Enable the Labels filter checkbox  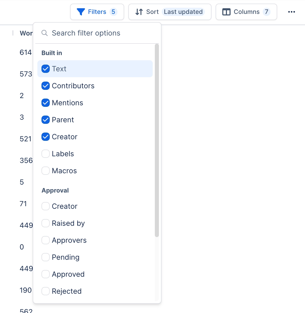click(46, 154)
